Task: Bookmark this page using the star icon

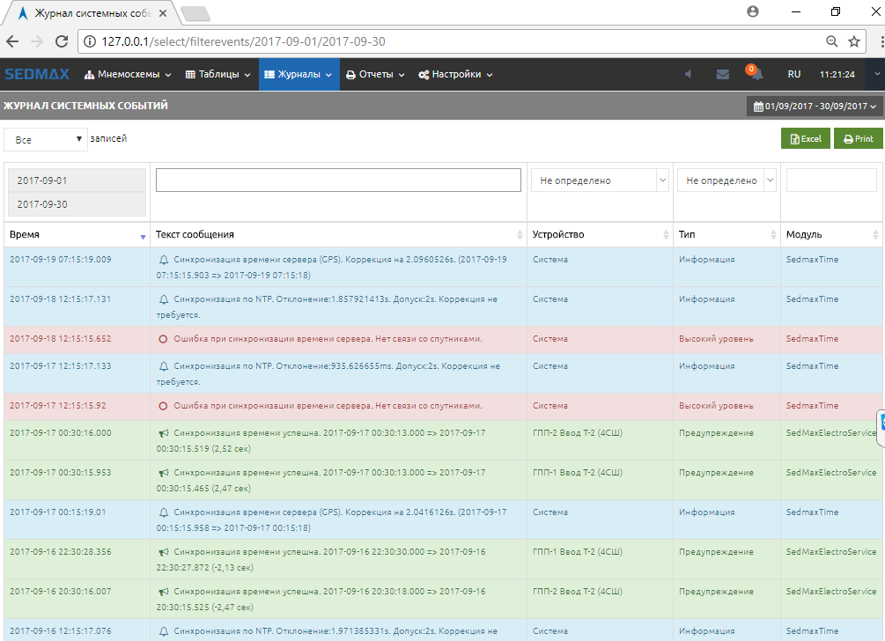Action: click(x=853, y=41)
